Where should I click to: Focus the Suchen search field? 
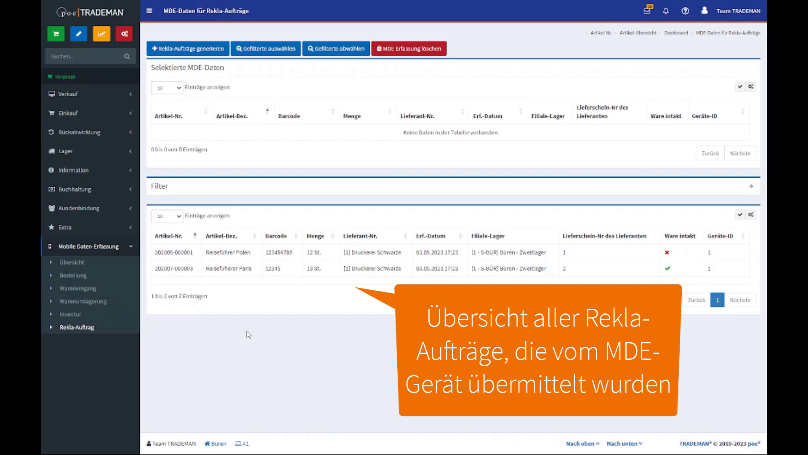click(84, 56)
